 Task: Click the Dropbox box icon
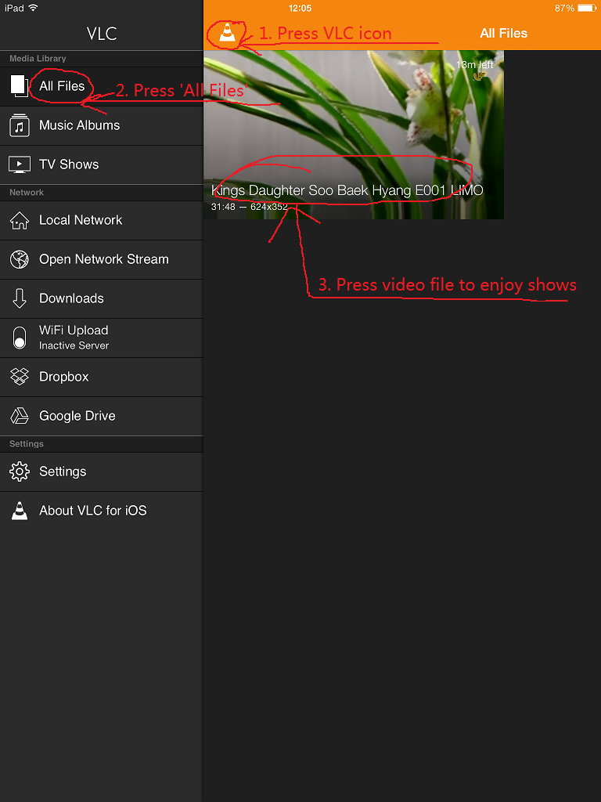(20, 377)
